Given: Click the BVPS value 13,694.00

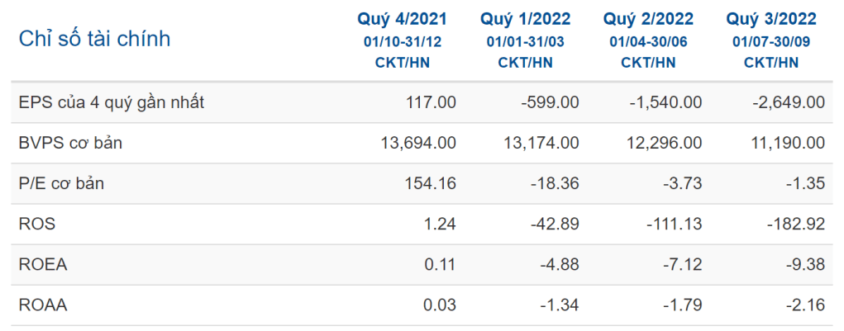Looking at the screenshot, I should click(417, 143).
